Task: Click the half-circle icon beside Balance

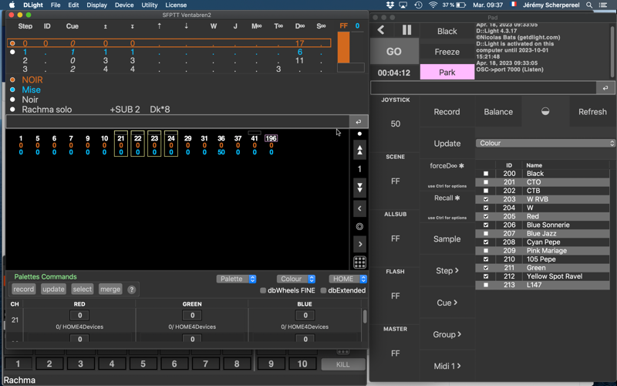Action: tap(545, 112)
